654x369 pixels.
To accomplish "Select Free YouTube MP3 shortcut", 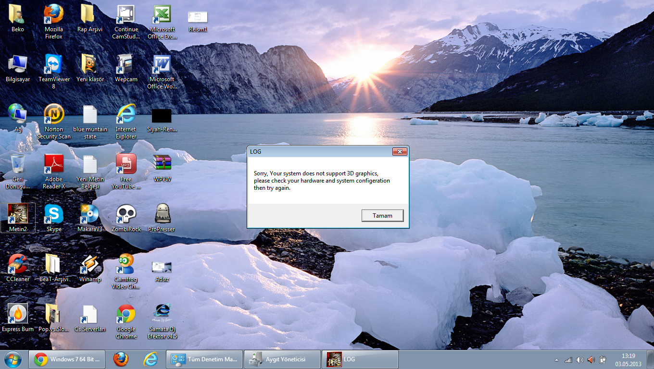I will pyautogui.click(x=126, y=172).
